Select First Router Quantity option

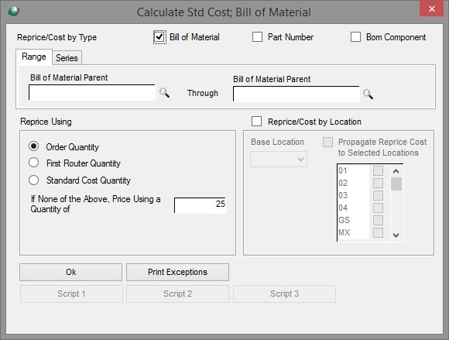pos(34,163)
